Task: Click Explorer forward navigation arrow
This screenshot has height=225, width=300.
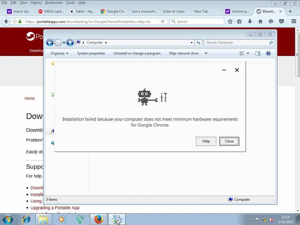Action: (58, 42)
